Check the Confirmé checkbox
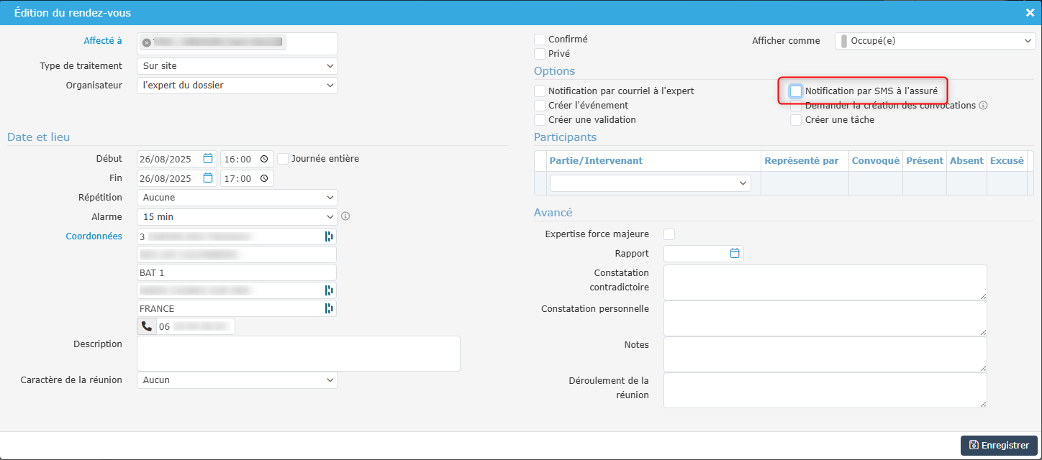 click(540, 40)
